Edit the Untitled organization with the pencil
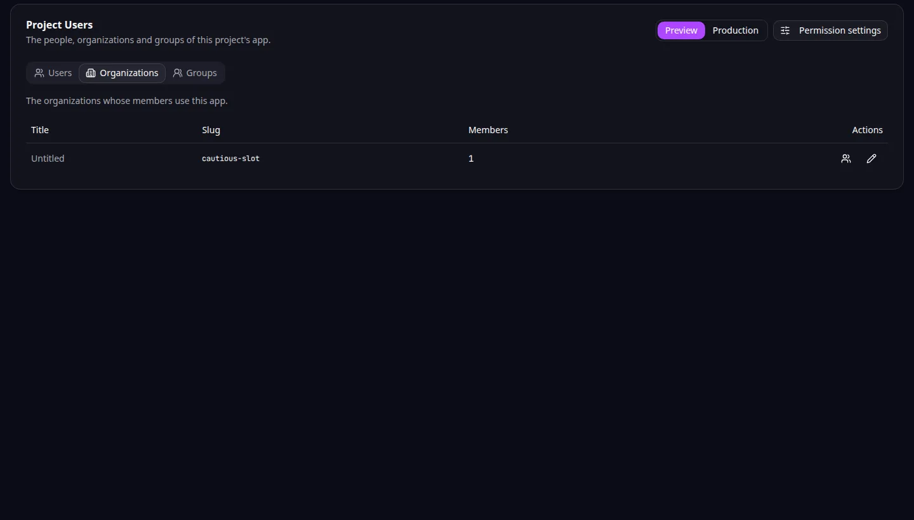The width and height of the screenshot is (914, 520). coord(871,159)
